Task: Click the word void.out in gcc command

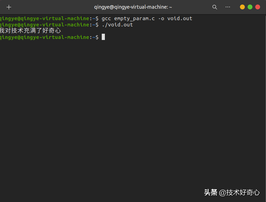Action: tap(180, 18)
